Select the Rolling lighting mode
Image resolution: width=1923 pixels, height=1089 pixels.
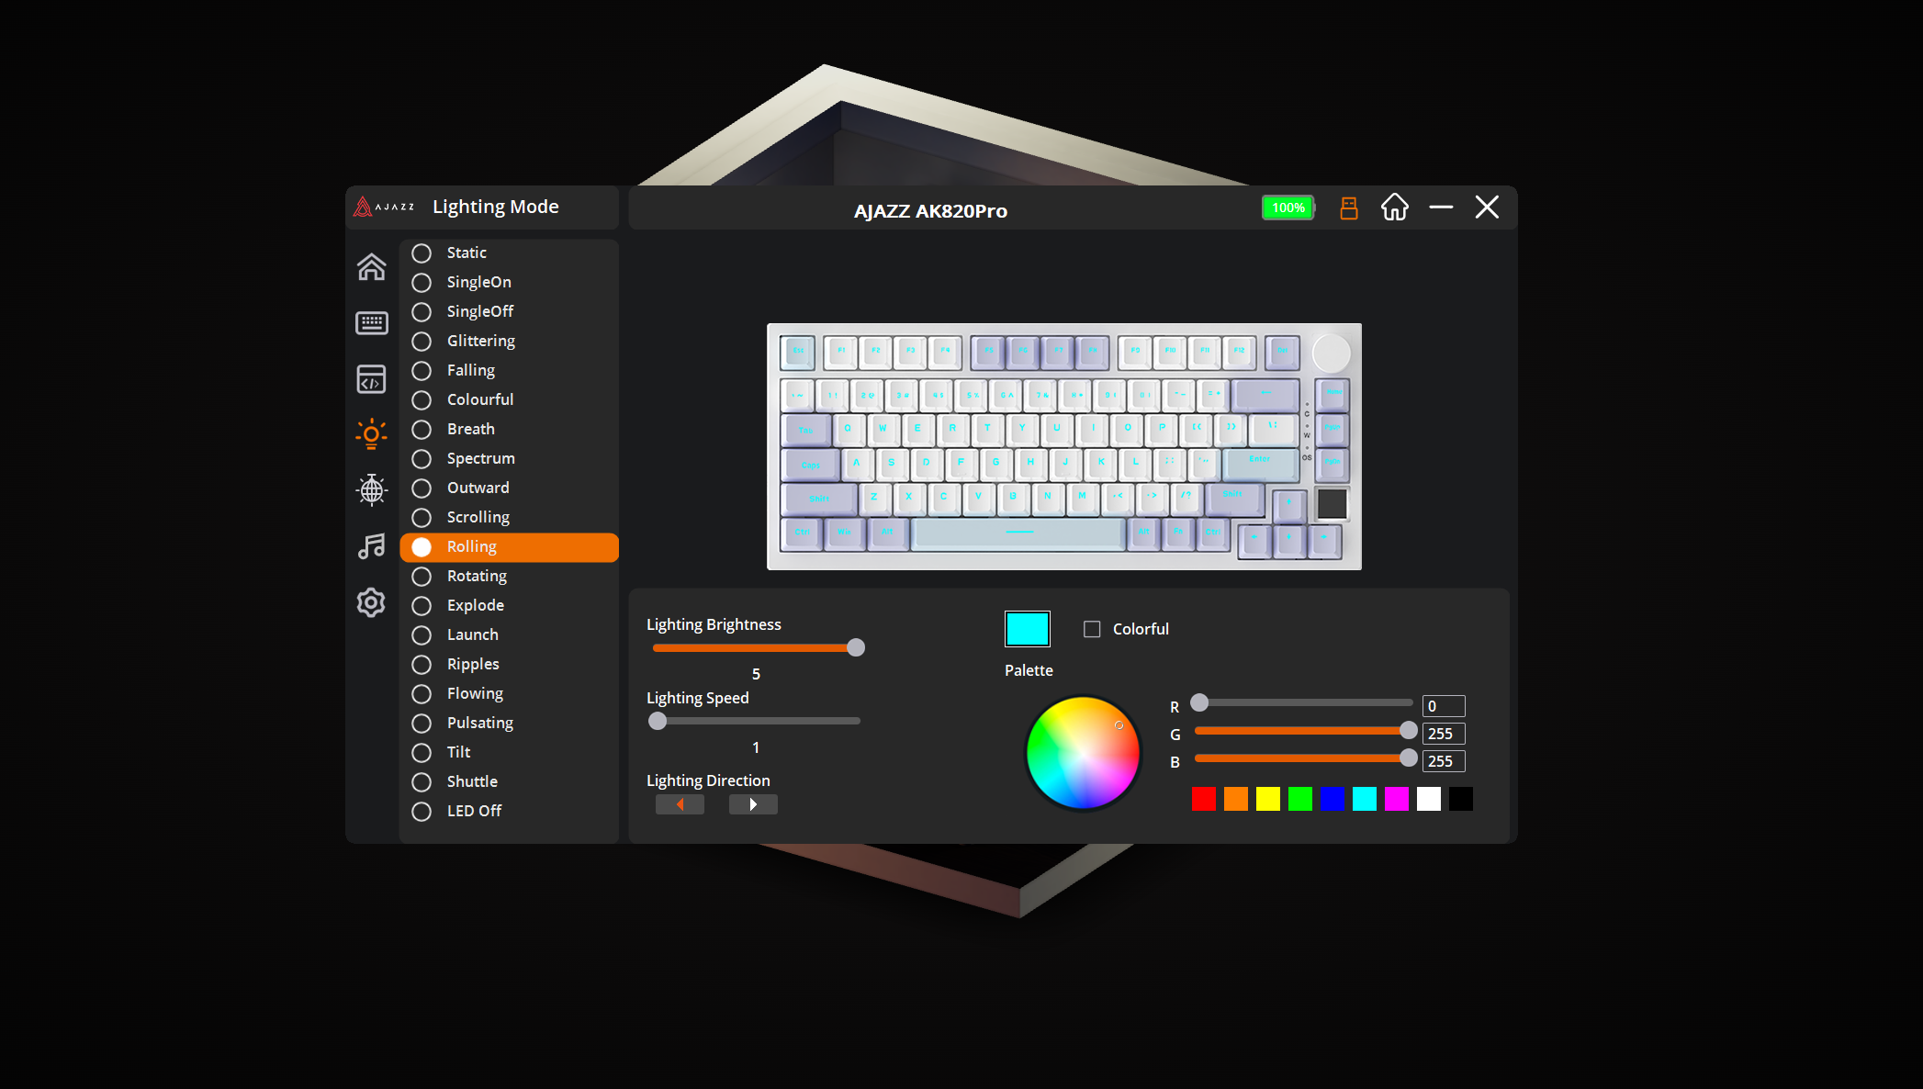(x=509, y=547)
